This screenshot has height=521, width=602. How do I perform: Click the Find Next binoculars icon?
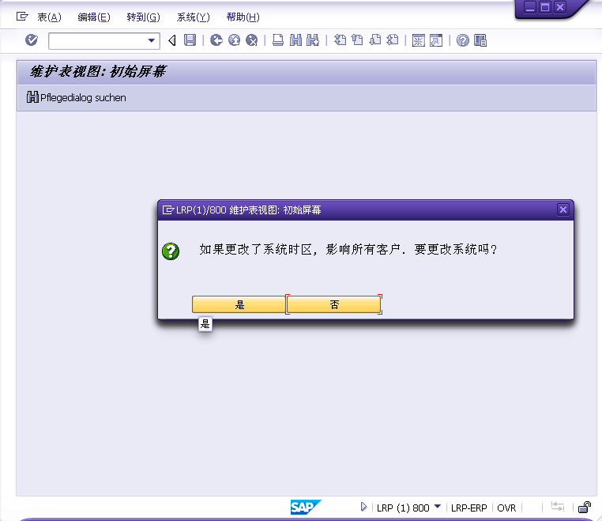point(313,40)
